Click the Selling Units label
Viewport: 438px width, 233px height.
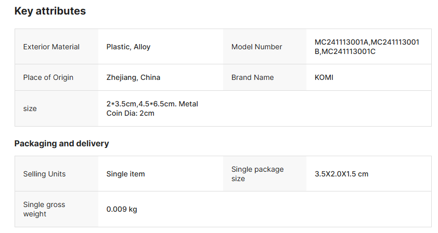(44, 174)
